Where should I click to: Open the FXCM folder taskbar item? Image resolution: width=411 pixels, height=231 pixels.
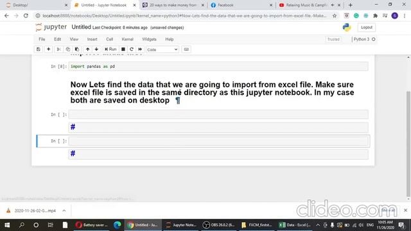pos(257,225)
